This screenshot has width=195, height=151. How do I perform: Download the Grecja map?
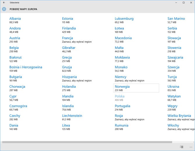pos(67,59)
